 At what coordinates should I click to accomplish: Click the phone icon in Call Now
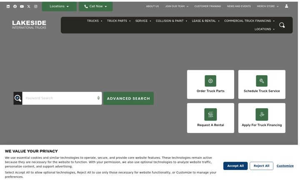tap(86, 6)
